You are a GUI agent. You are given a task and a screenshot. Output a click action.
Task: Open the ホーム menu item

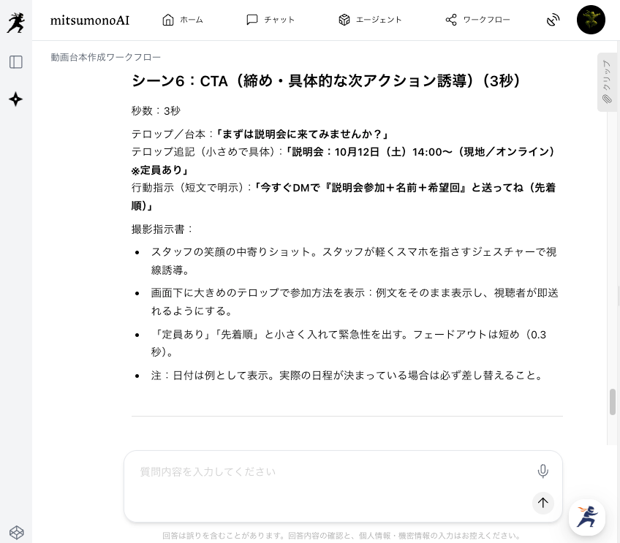pos(183,20)
